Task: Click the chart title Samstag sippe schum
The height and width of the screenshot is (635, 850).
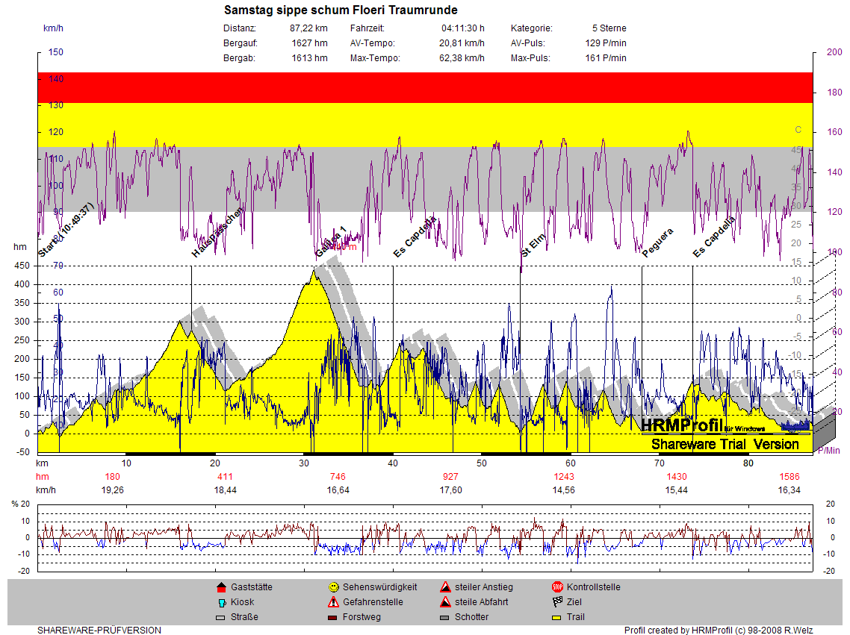Action: tap(341, 10)
